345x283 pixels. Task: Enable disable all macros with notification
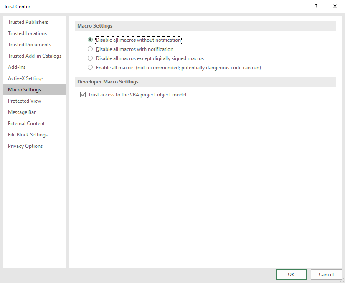(x=90, y=49)
